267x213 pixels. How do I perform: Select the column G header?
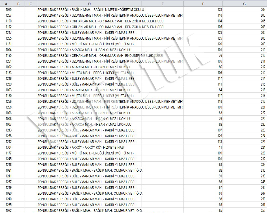(x=244, y=4)
